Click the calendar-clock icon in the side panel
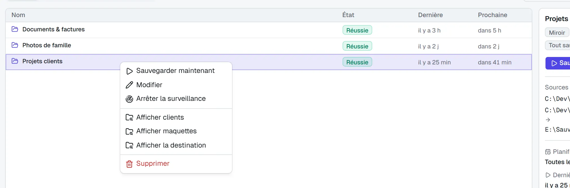 point(548,152)
